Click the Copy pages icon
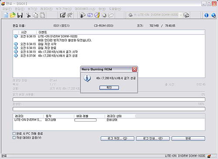The image size is (218, 159). pos(35,15)
